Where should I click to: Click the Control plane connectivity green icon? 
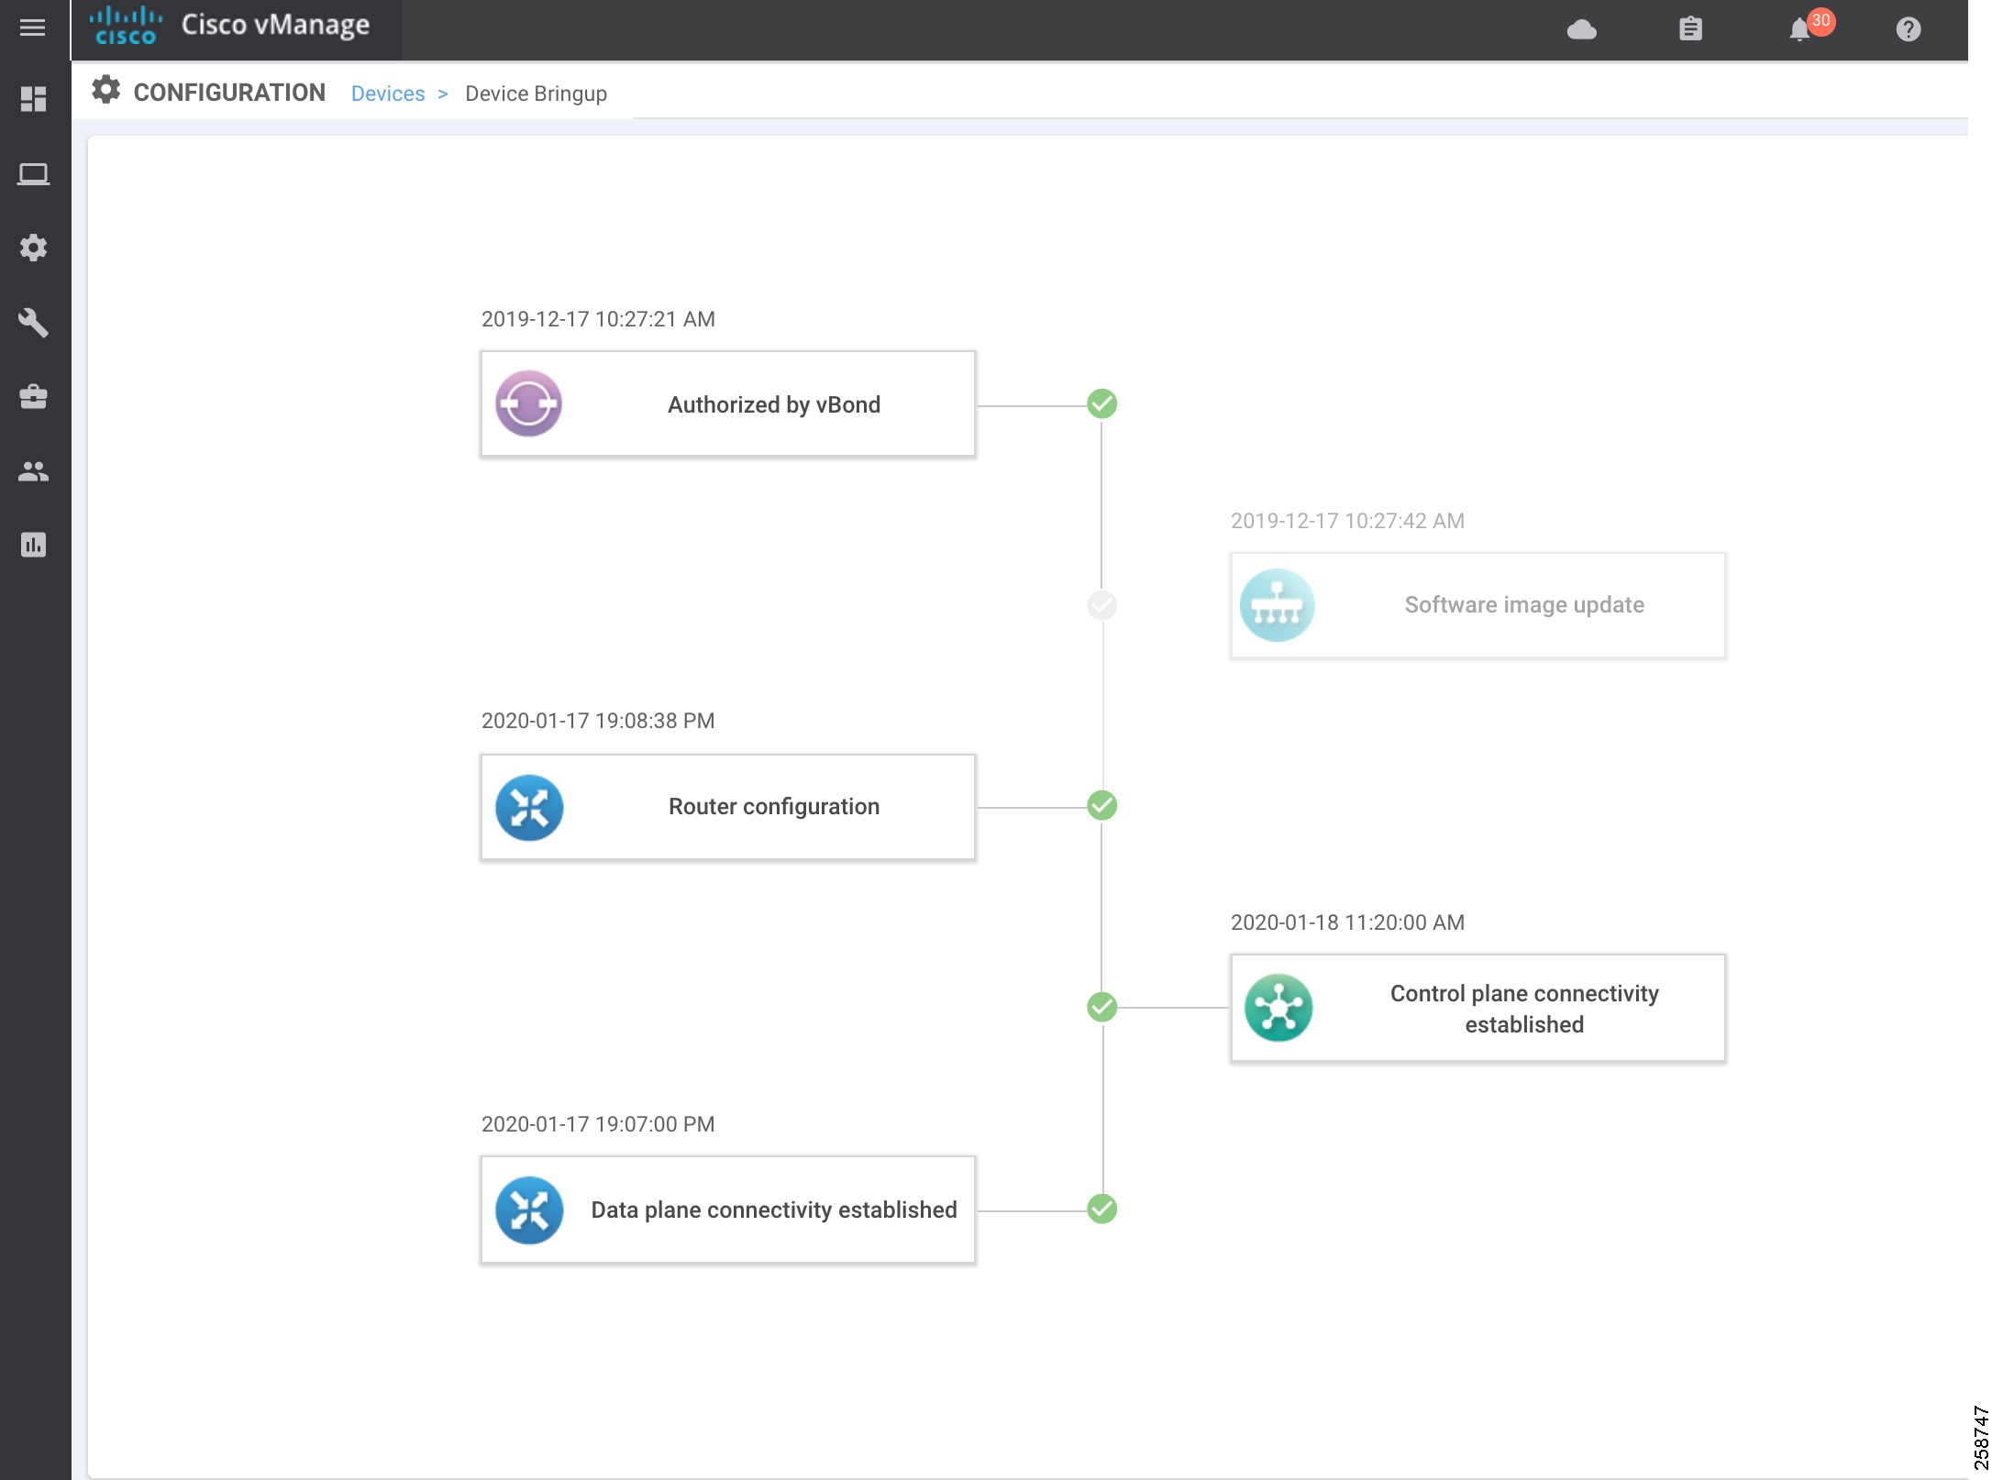(1278, 1008)
